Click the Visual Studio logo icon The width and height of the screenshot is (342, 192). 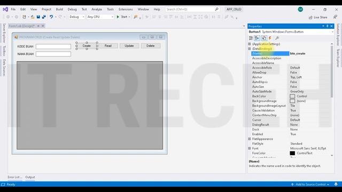tap(5, 10)
